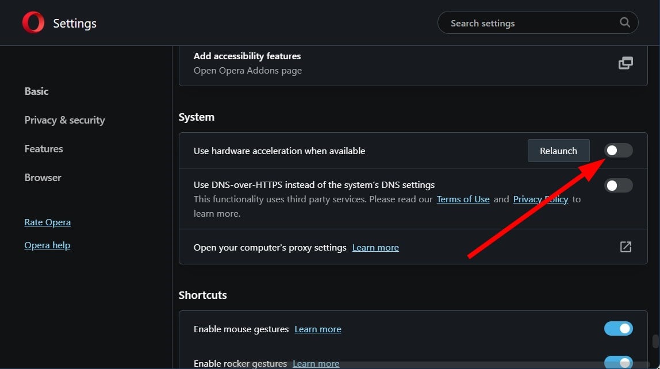
Task: Open the Terms of Use link
Action: [463, 199]
